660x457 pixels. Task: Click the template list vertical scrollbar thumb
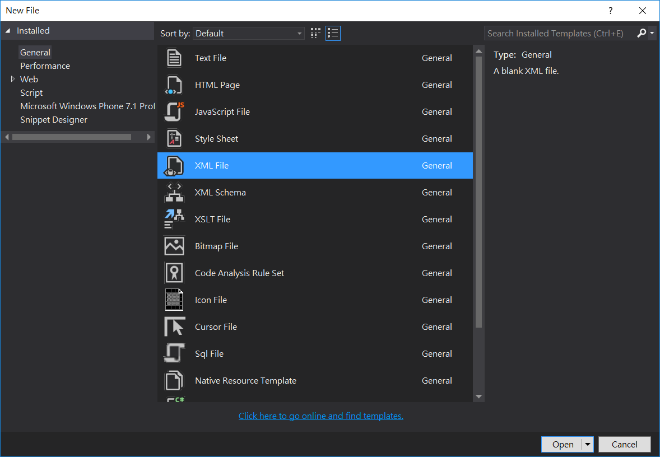click(x=478, y=192)
